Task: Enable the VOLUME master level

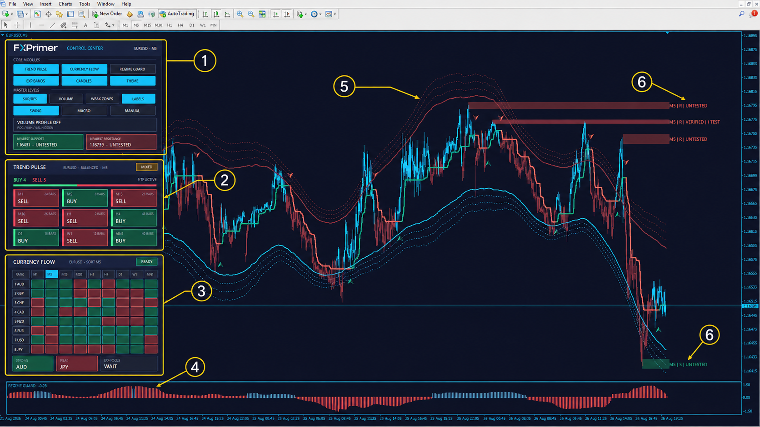Action: pos(66,99)
